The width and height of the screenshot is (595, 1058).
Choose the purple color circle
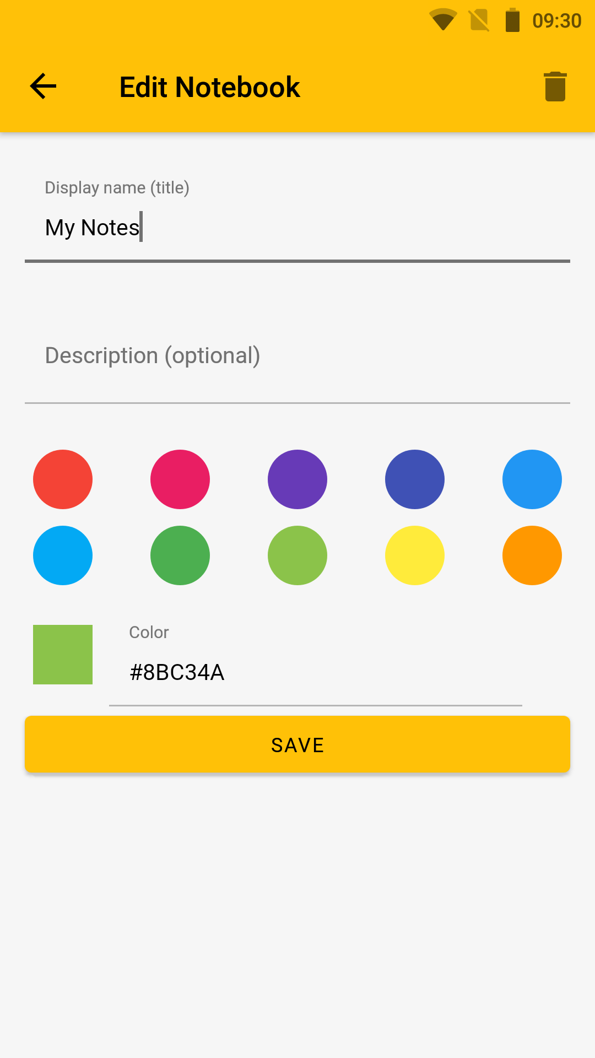[297, 479]
